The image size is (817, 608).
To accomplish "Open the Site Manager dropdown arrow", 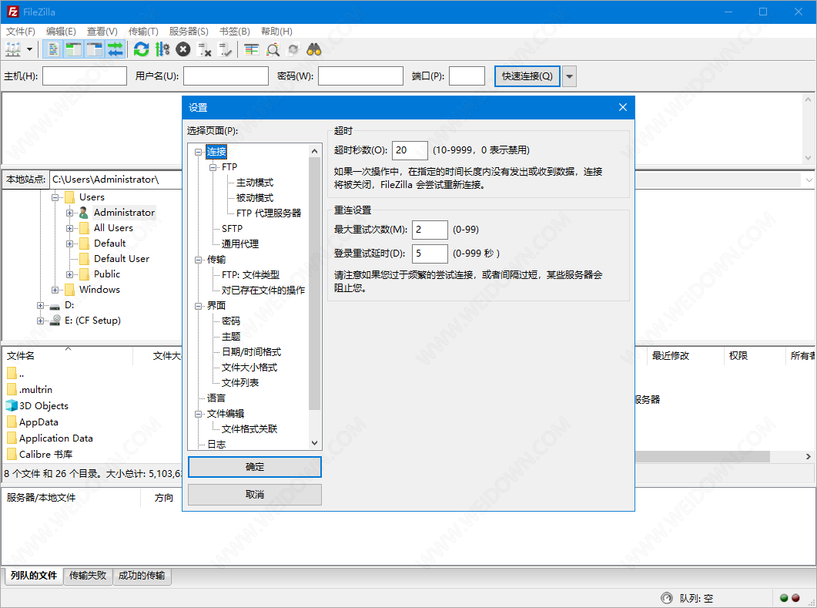I will [x=30, y=49].
